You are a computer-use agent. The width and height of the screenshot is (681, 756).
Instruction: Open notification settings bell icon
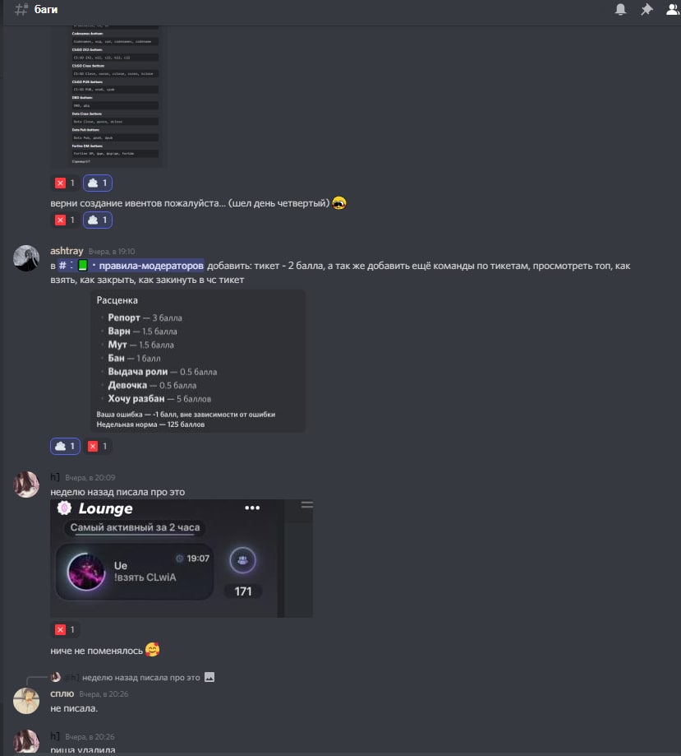pos(620,10)
